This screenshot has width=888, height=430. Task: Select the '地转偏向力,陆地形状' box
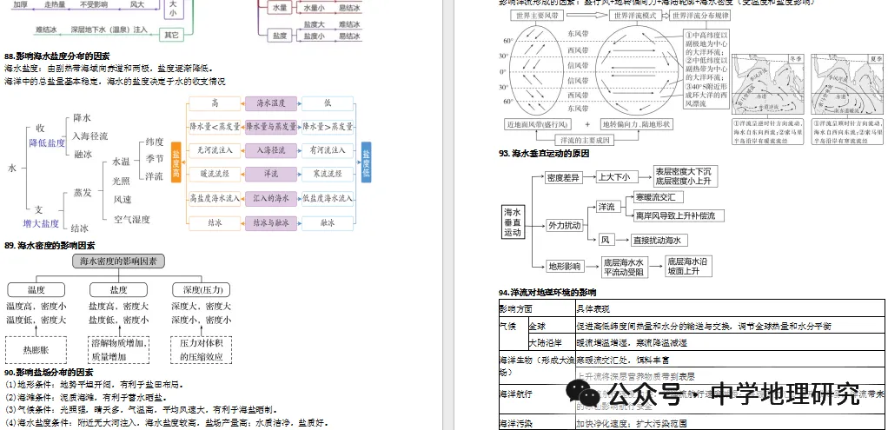[x=636, y=124]
